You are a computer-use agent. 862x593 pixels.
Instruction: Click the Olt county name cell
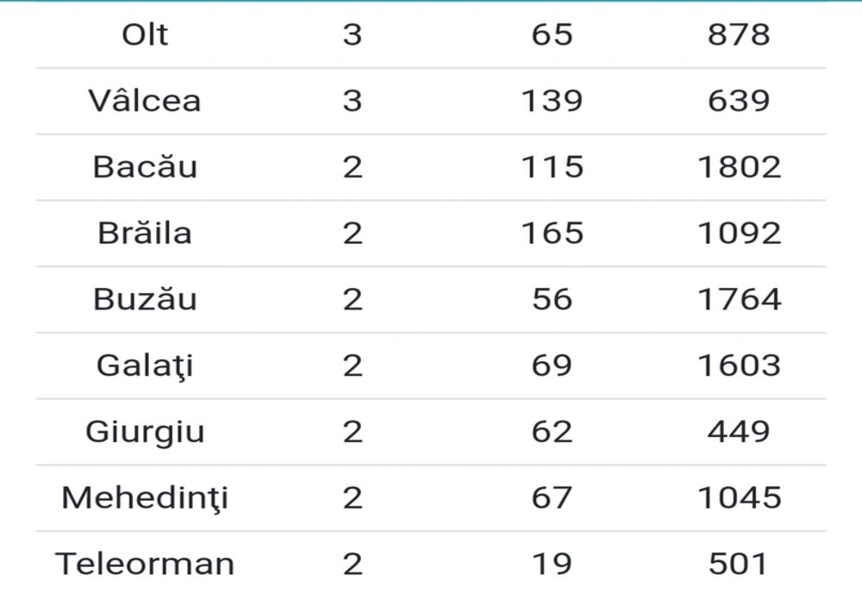tap(145, 35)
